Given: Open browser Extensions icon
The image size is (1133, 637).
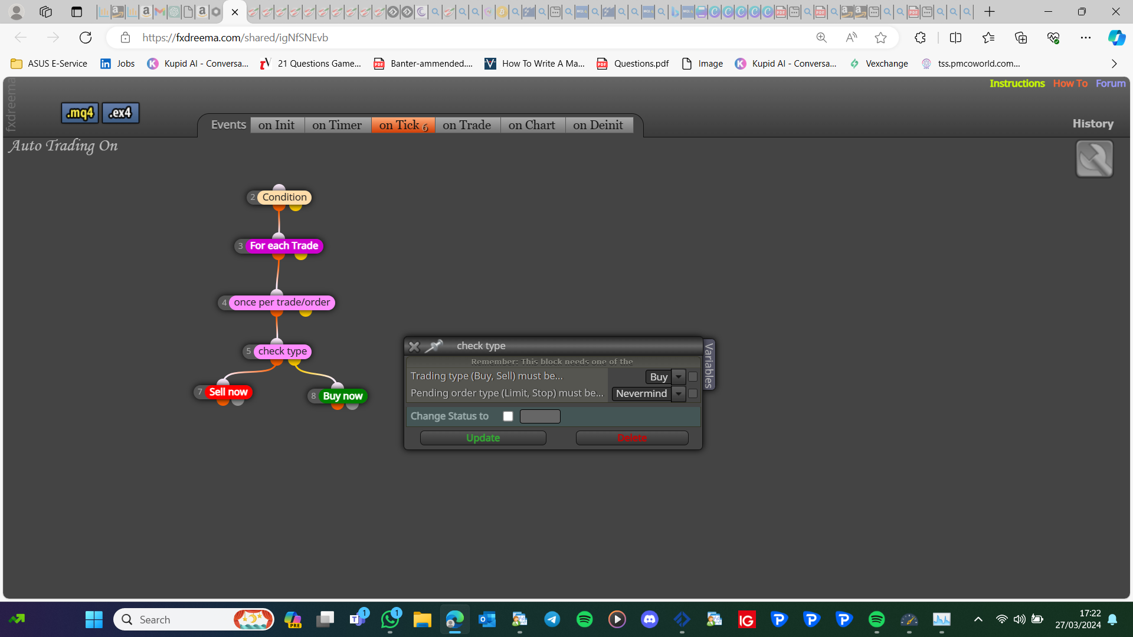Looking at the screenshot, I should click(920, 38).
